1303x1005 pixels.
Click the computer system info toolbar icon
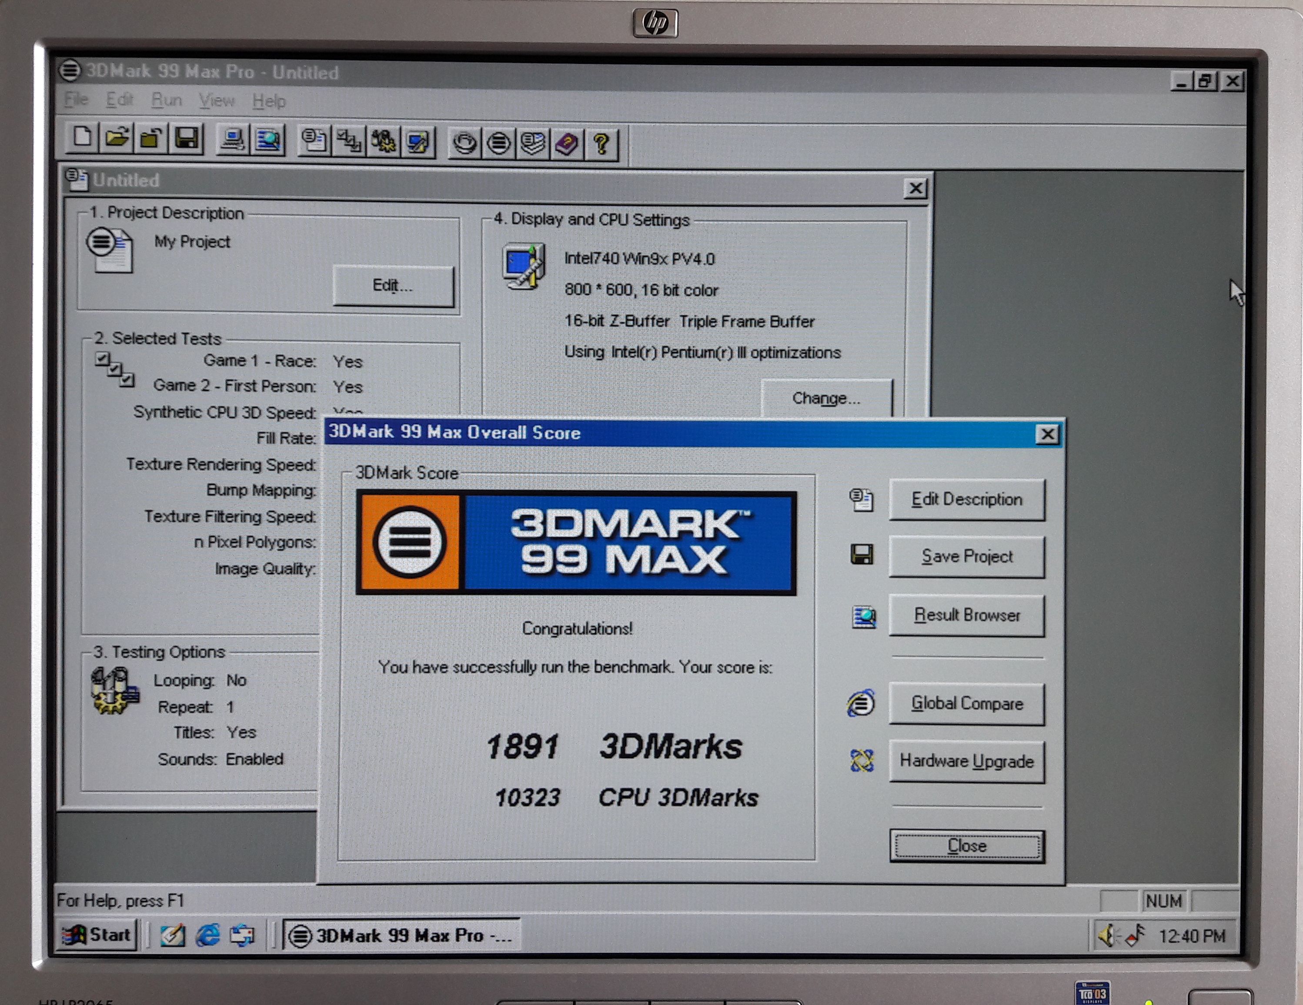point(232,140)
